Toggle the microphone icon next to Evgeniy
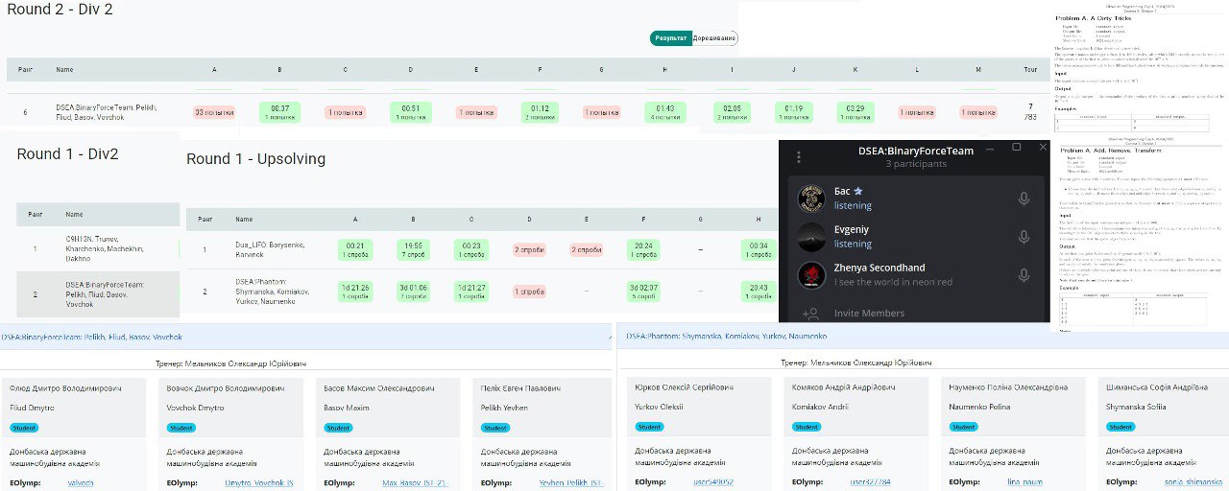The image size is (1229, 491). 1024,237
